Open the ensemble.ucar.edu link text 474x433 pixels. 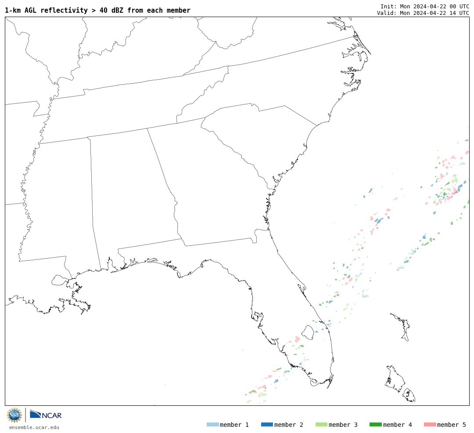34,427
